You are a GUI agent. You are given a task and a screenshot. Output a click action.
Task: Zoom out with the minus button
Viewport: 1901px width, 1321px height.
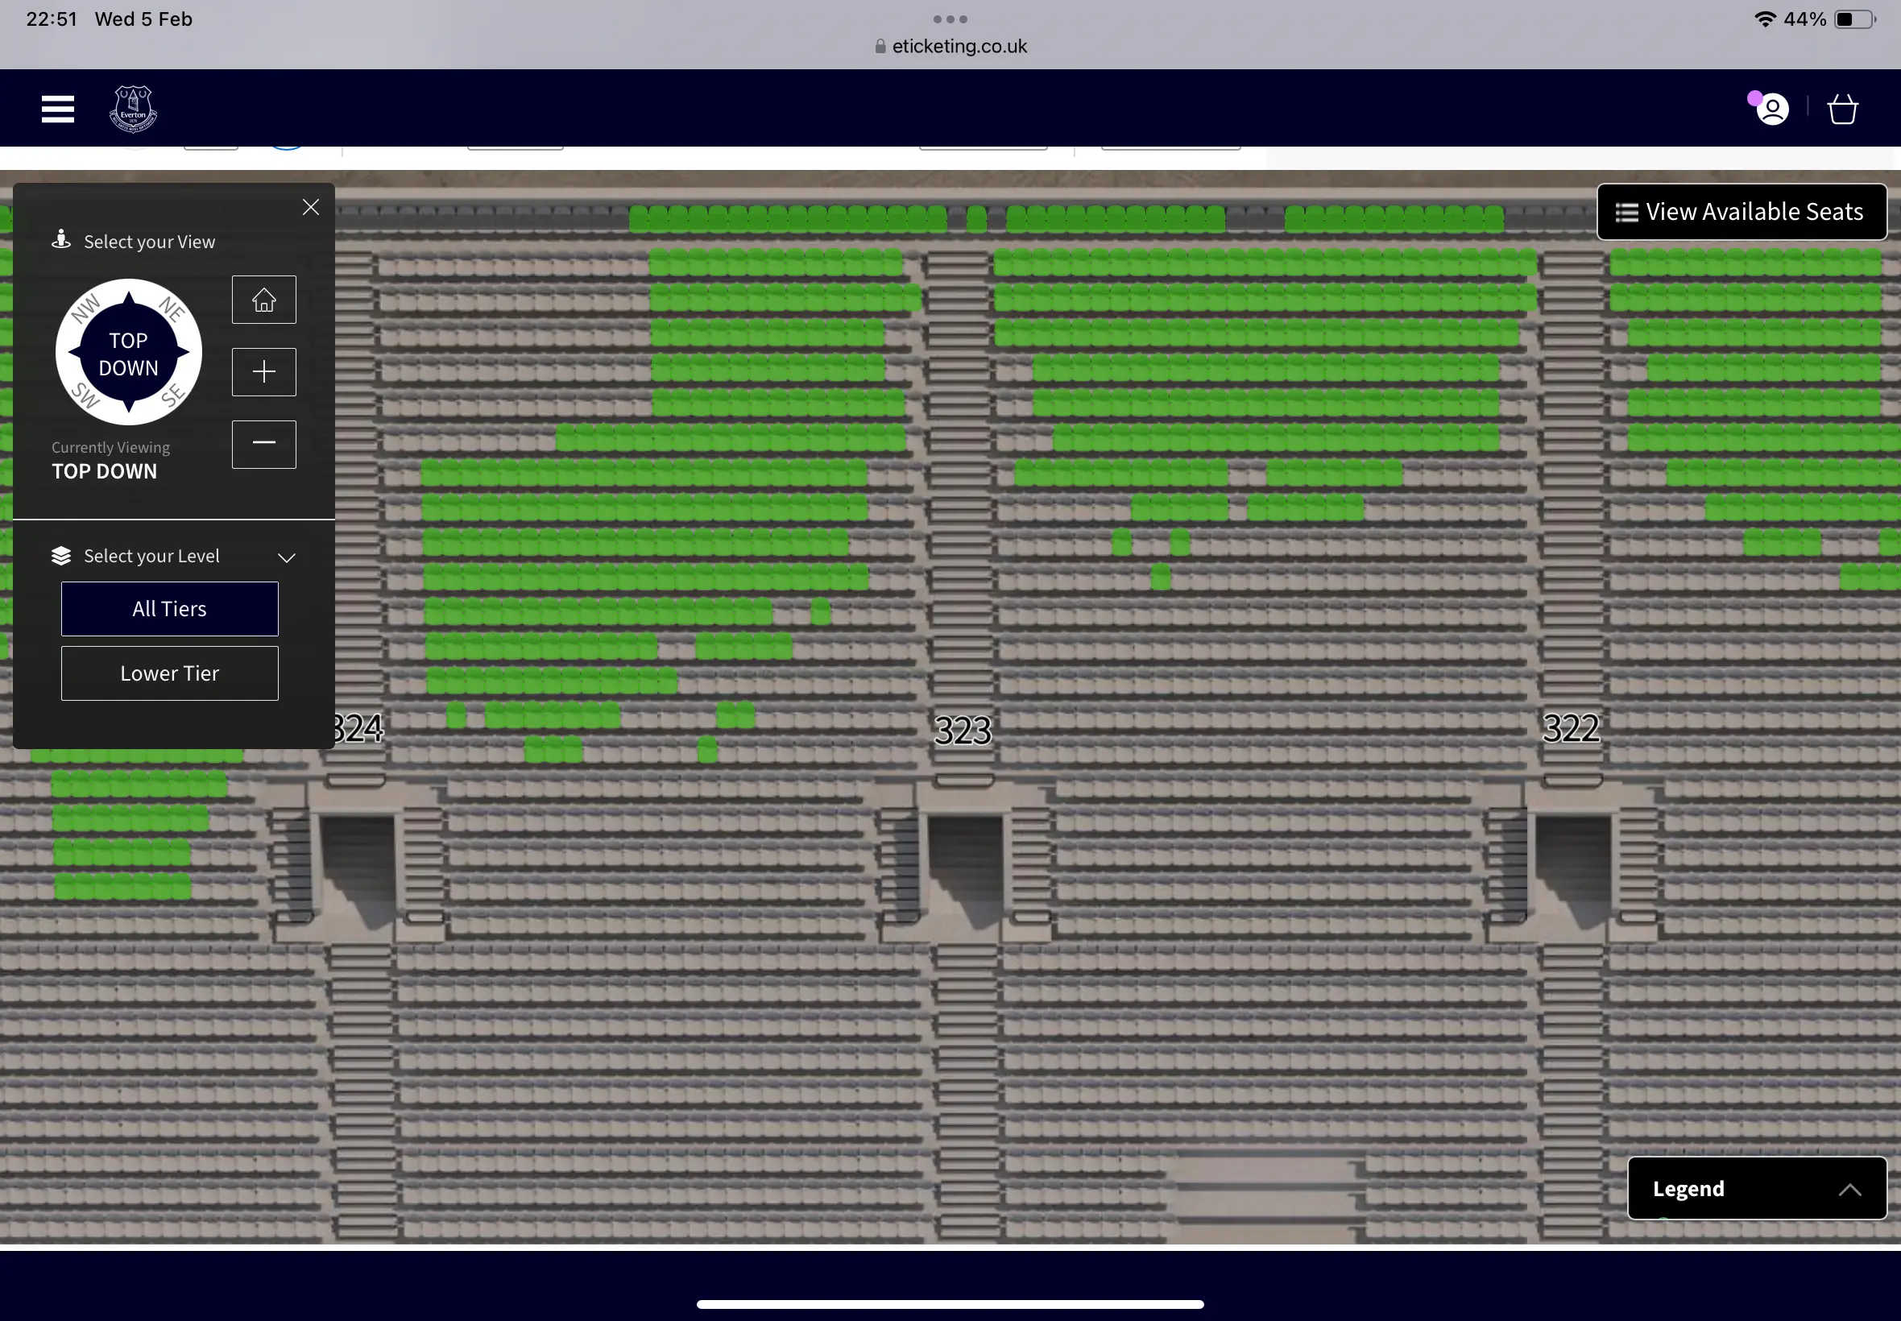264,445
